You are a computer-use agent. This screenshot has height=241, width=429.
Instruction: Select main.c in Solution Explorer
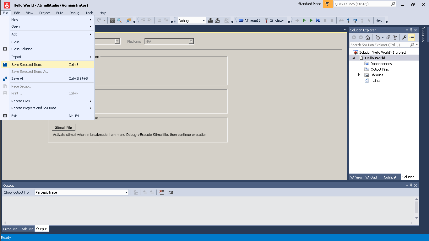pos(375,81)
